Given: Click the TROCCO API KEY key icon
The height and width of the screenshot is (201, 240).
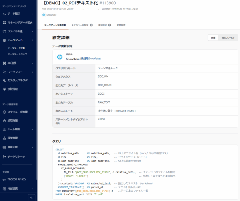Looking at the screenshot, I should [x=4, y=179].
